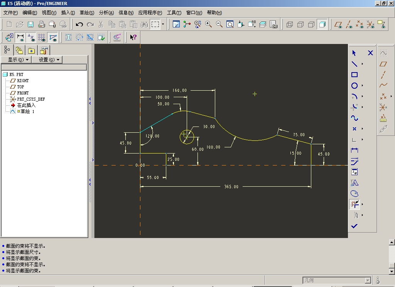The height and width of the screenshot is (287, 395).
Task: Expand the Arc tool flyout arrow
Action: coord(363,96)
